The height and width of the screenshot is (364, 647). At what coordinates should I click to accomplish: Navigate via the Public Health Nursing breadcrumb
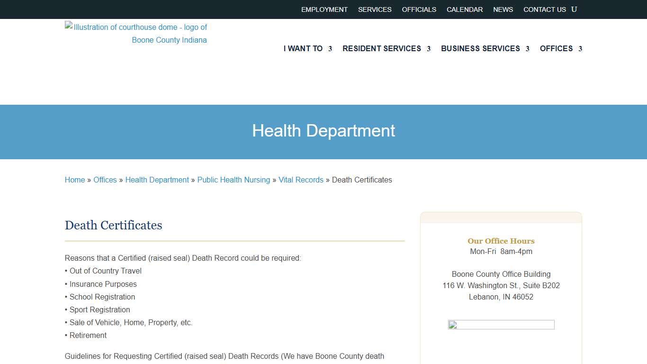234,180
